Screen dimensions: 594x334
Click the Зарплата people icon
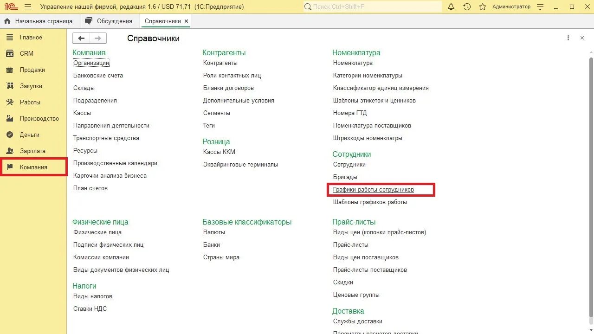coord(10,151)
